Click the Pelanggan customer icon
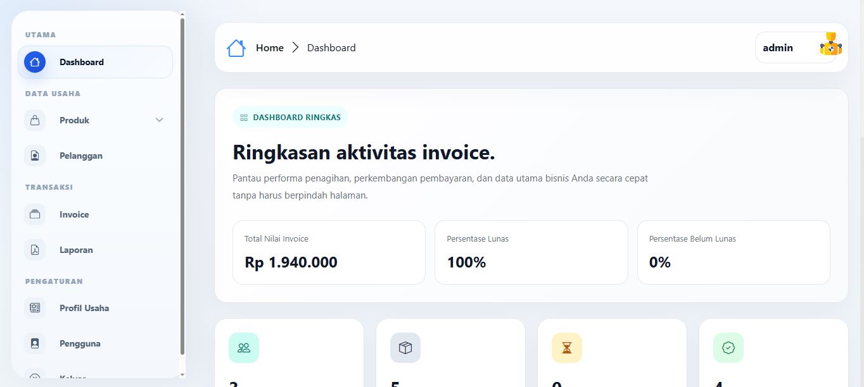This screenshot has width=864, height=387. (35, 156)
